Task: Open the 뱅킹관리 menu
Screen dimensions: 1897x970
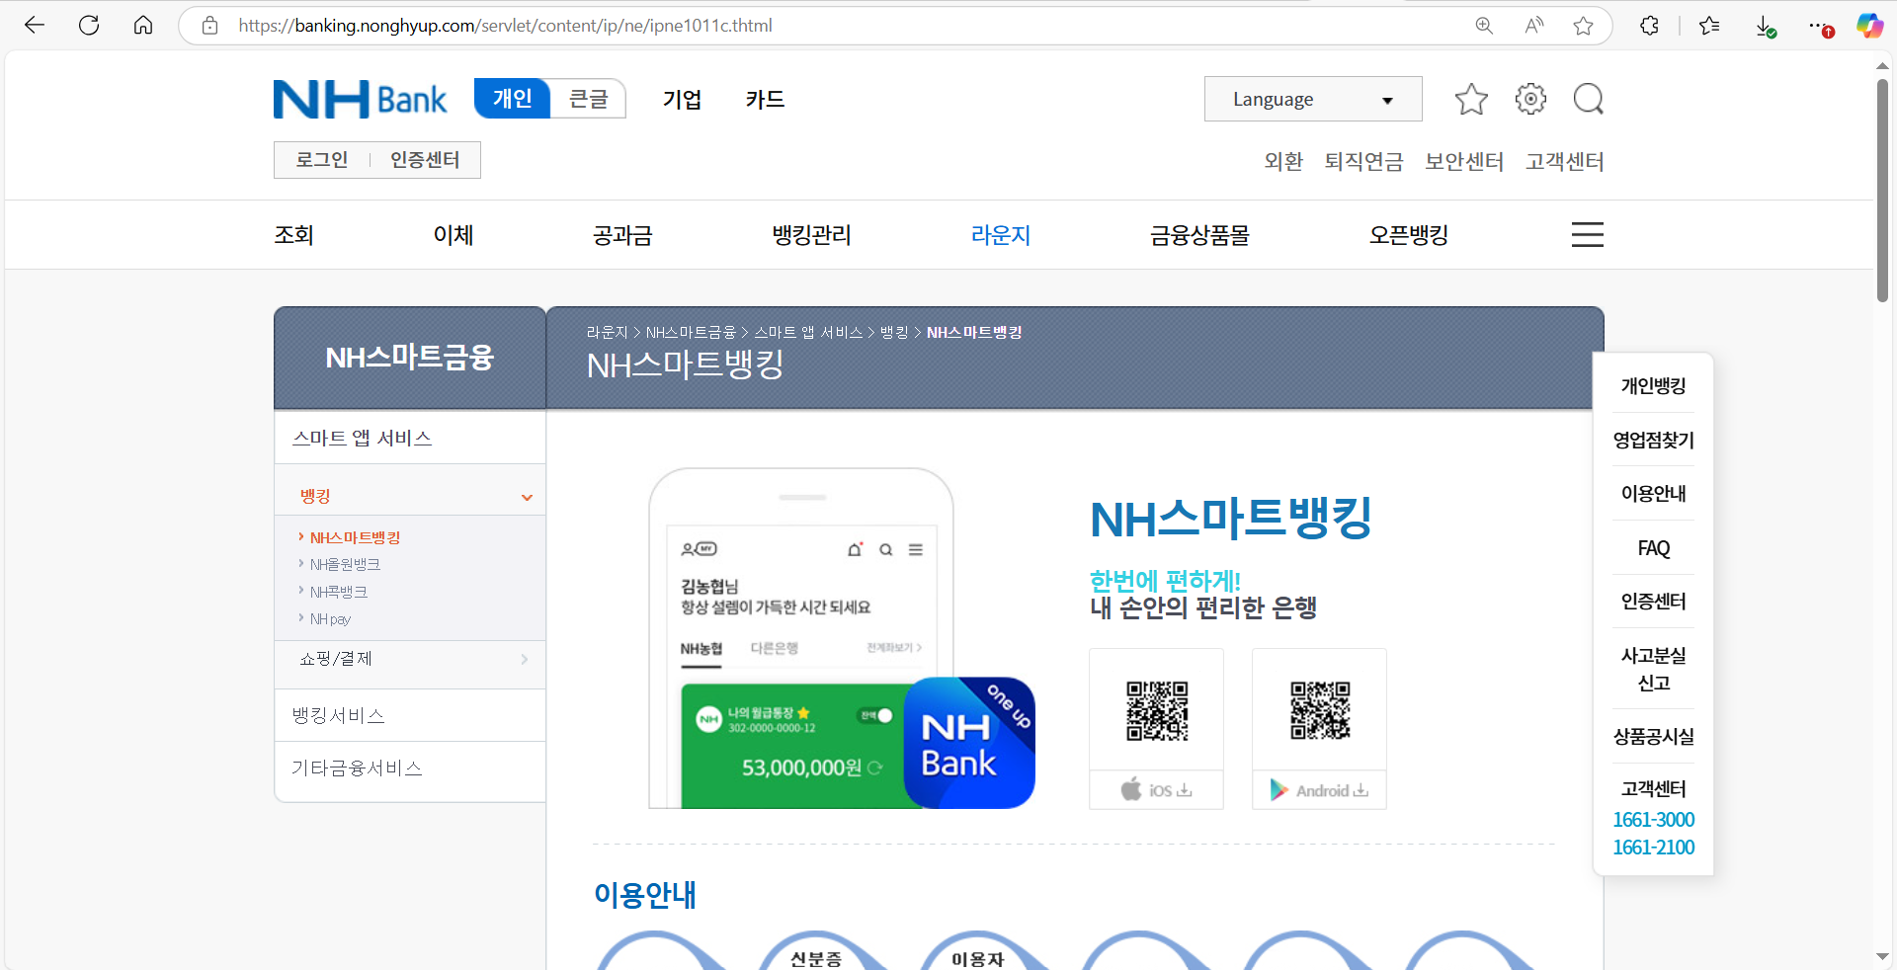Action: coord(811,235)
